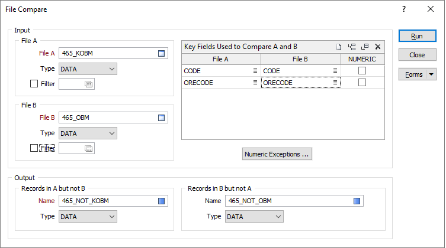Viewport: 446px width, 248px height.
Task: Open Type dropdown for Records in B but not A
Action: pos(254,217)
